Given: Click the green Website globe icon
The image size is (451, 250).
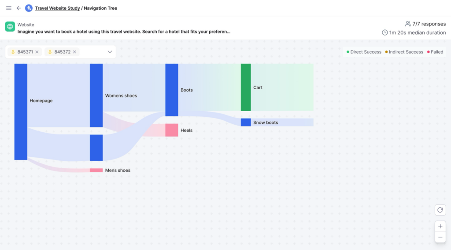Looking at the screenshot, I should coord(10,27).
